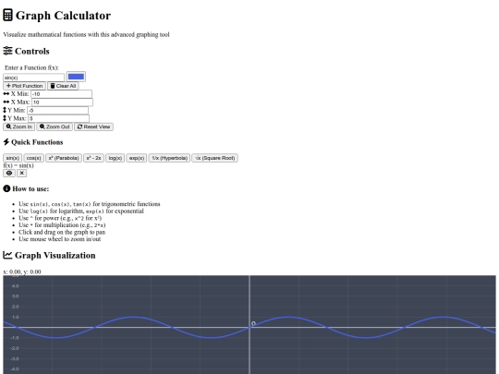
Task: Click the vertical arrows icon beside Y Max
Action: (5, 118)
